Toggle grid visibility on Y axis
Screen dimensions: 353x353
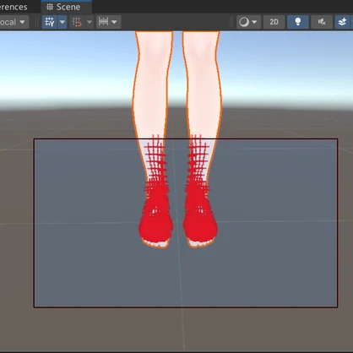(x=50, y=22)
